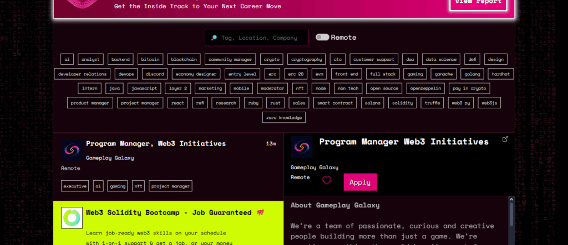
Task: Select the community manager tag
Action: (230, 59)
